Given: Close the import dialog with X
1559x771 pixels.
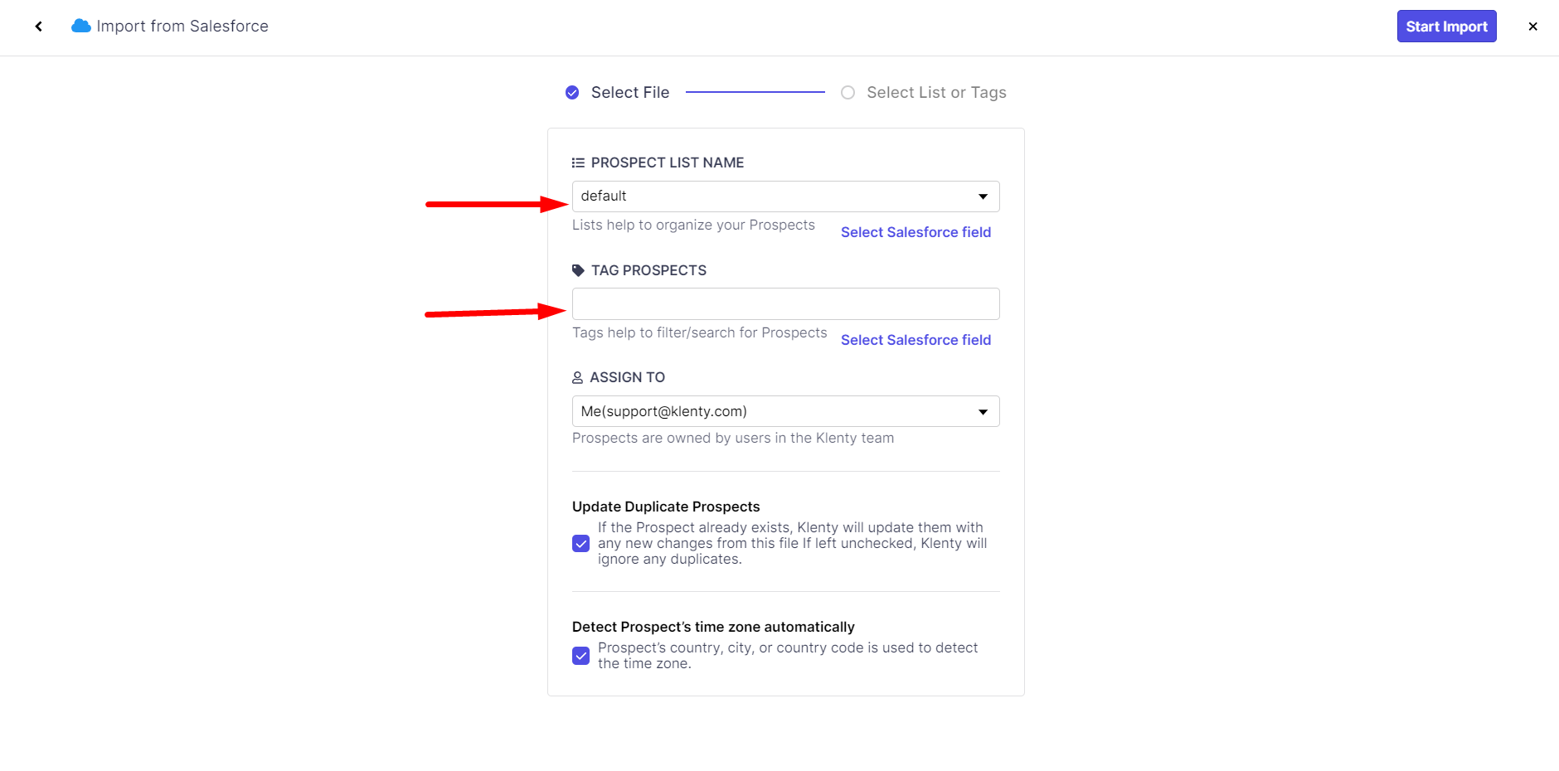Looking at the screenshot, I should 1532,27.
